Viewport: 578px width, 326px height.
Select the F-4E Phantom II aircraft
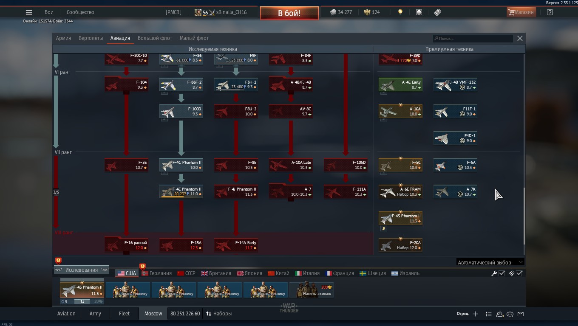181,192
